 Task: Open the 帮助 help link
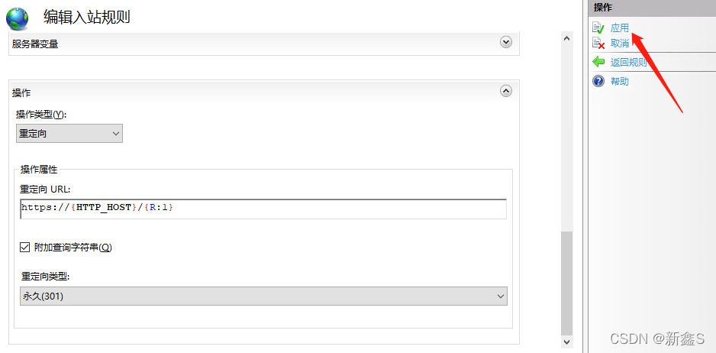coord(620,82)
